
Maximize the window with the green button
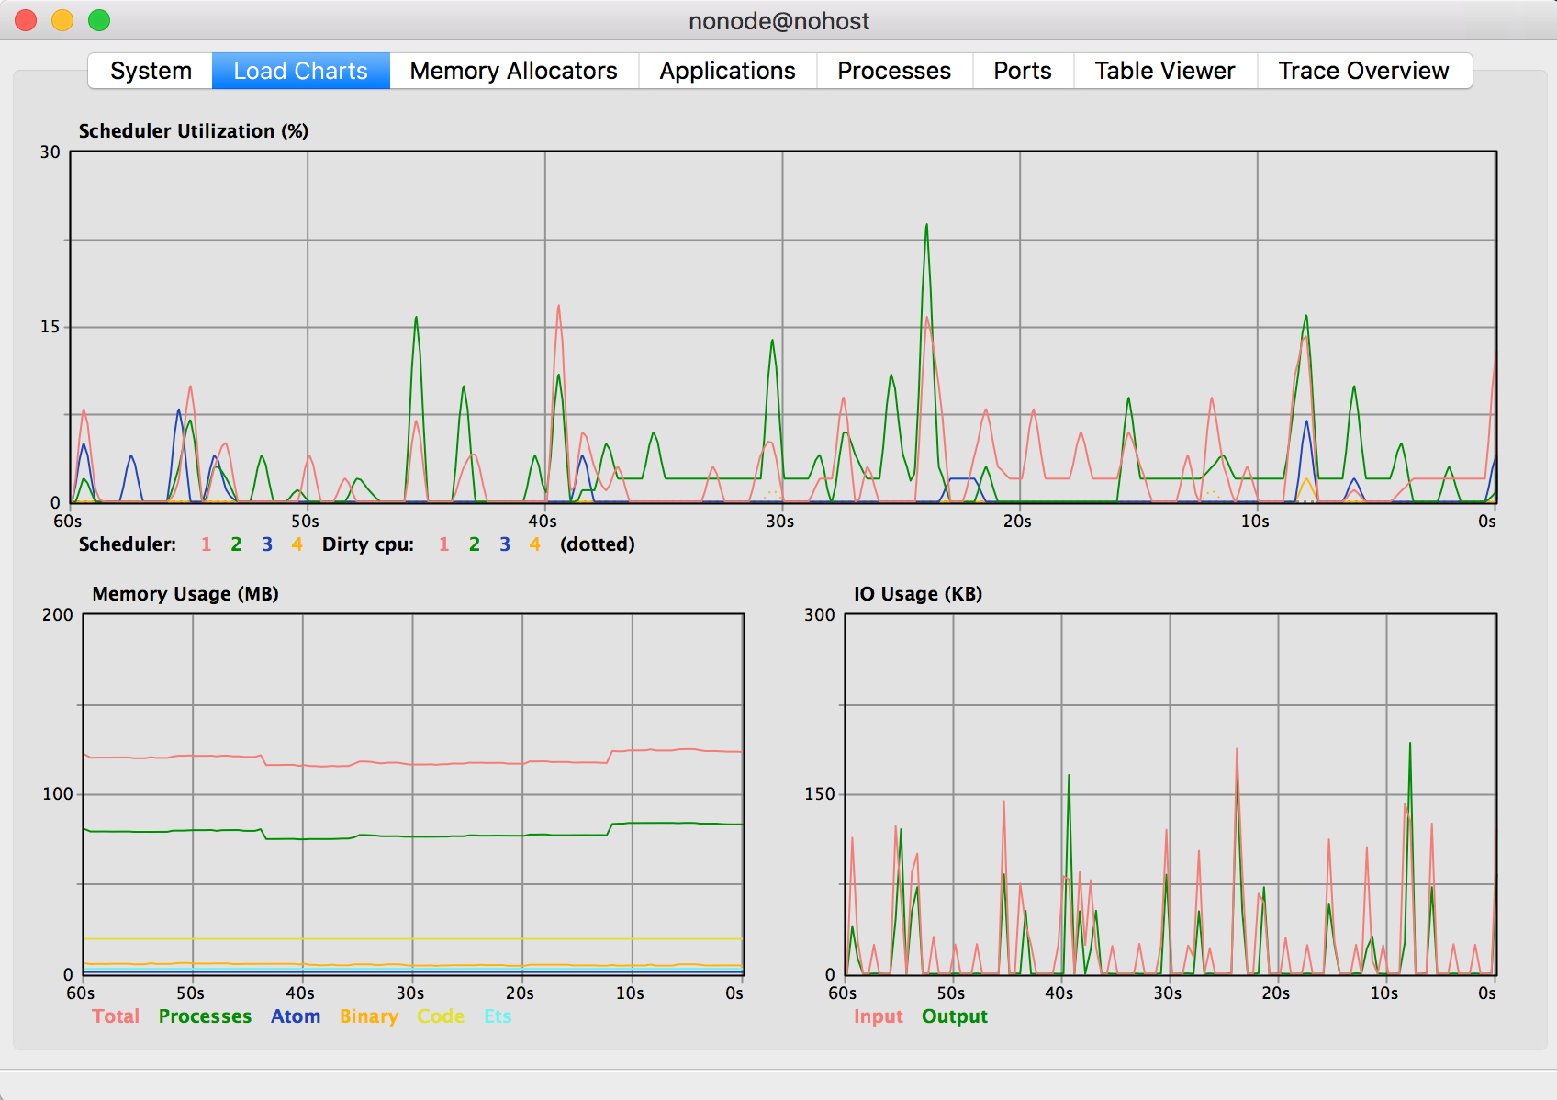click(99, 20)
